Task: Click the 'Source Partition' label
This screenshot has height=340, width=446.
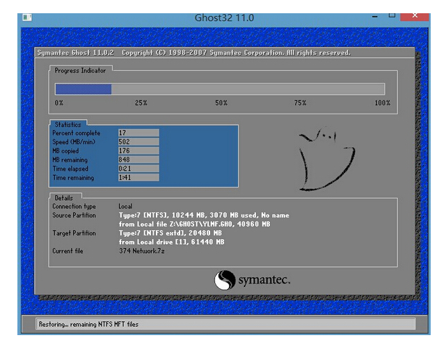Action: [x=74, y=215]
